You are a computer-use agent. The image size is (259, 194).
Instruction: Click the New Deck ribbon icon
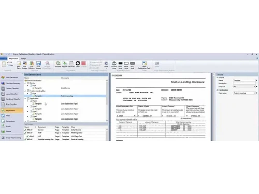[x=19, y=65]
